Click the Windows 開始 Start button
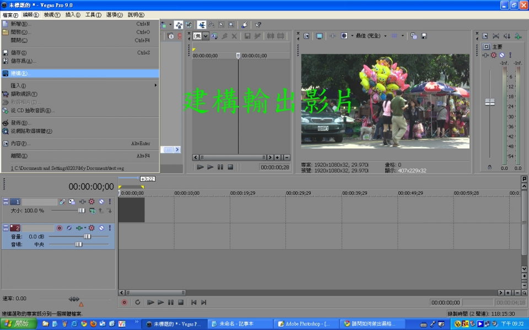The width and height of the screenshot is (529, 330). tap(18, 324)
